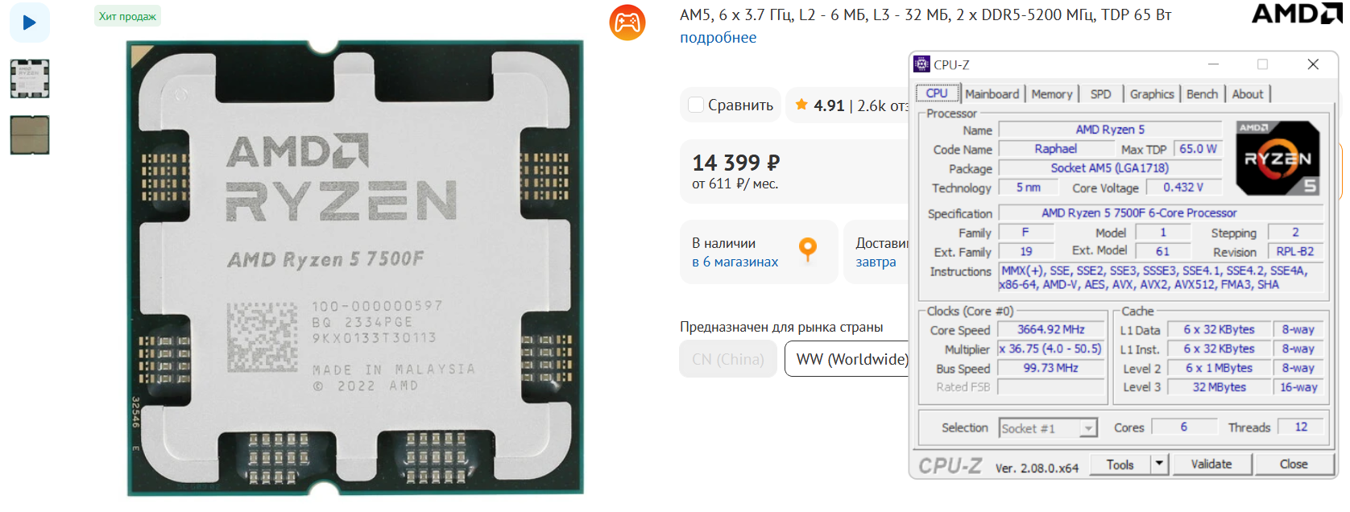Follow the подробнее link
The width and height of the screenshot is (1350, 512).
[718, 38]
